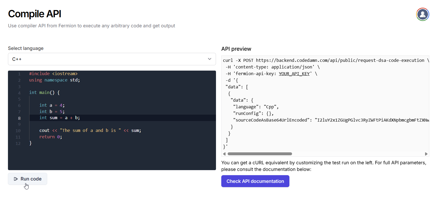
Task: Open Check API documentation
Action: coord(255,181)
